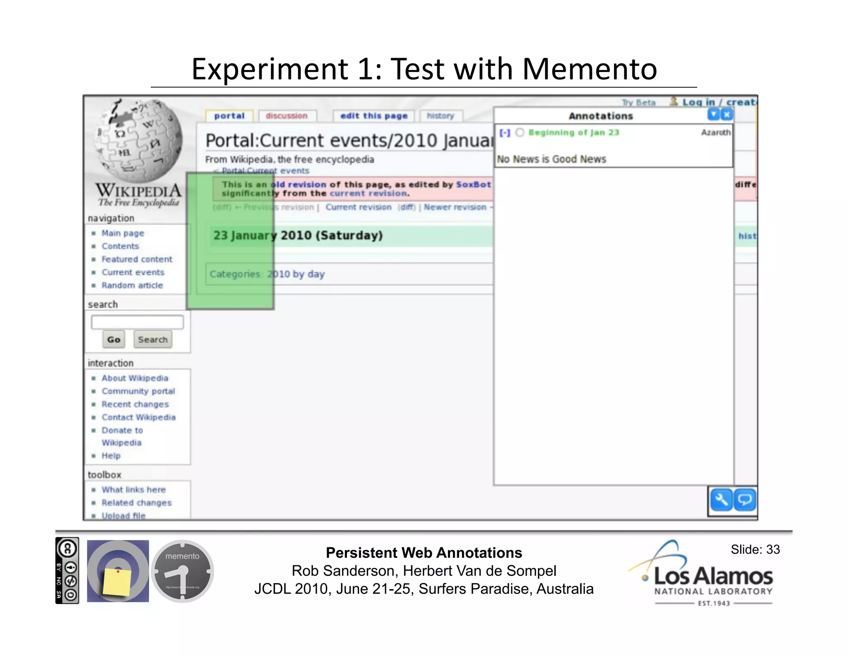Open the Recent changes link
848x655 pixels.
click(x=135, y=404)
